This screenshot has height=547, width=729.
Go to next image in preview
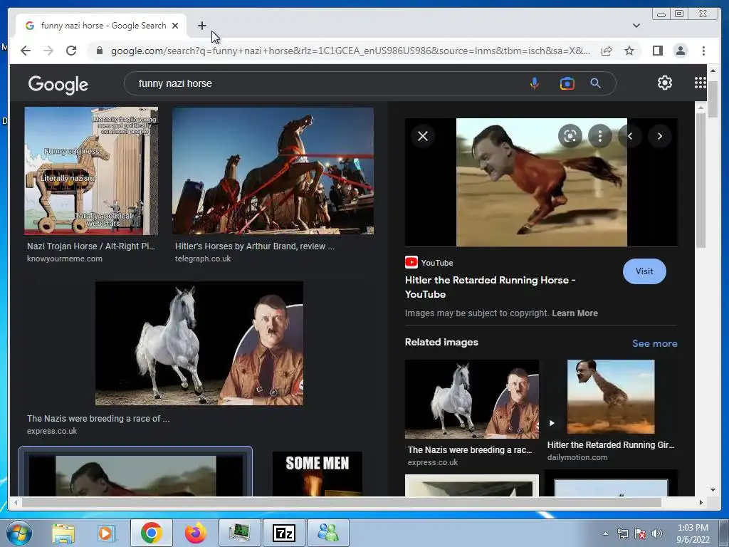pos(660,136)
